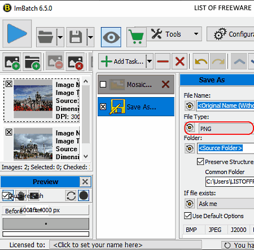Image resolution: width=254 pixels, height=250 pixels.
Task: Switch to the J2000 tab
Action: pos(238,230)
